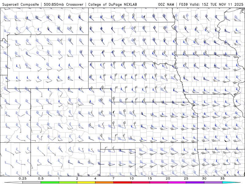Select the bright red color bar segment
245x184 pixels.
(123, 182)
